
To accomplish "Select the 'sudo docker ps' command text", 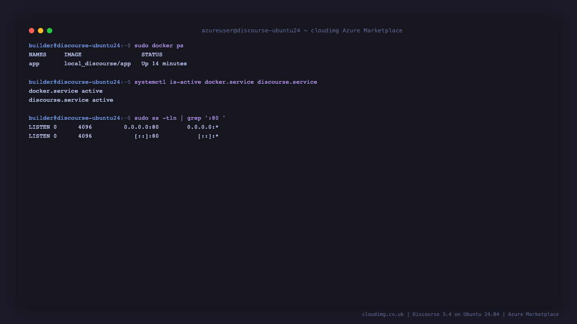I will 159,46.
